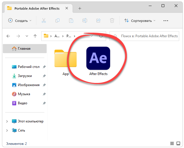
Task: Expand the Этот компьютер tree node
Action: coord(7,121)
